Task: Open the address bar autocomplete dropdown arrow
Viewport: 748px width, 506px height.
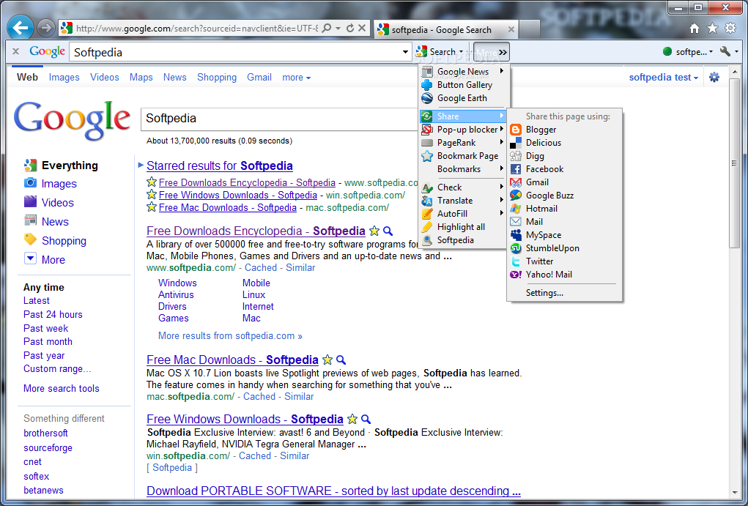Action: click(x=338, y=29)
